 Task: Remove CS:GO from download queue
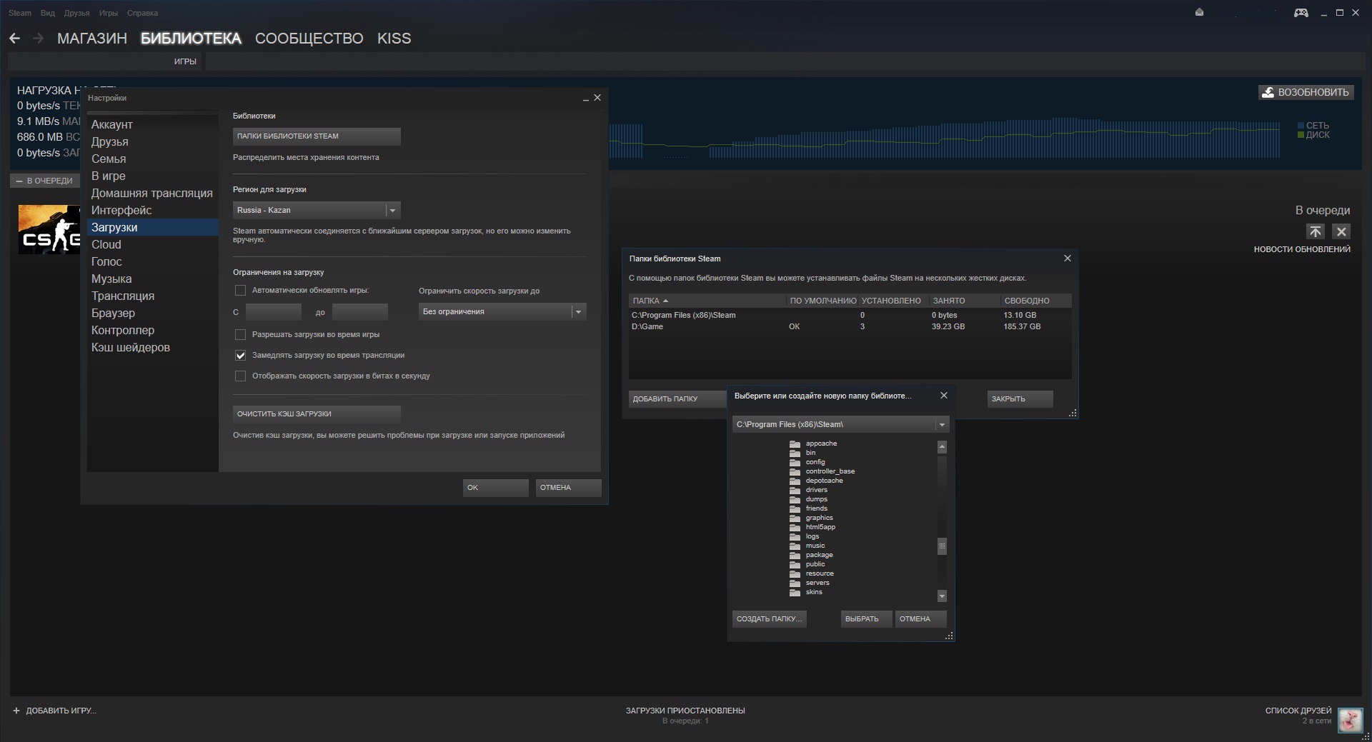1341,231
